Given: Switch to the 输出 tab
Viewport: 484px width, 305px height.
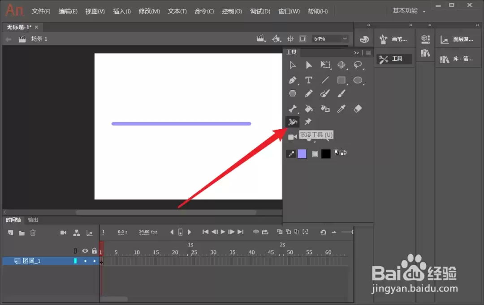Looking at the screenshot, I should [x=33, y=220].
